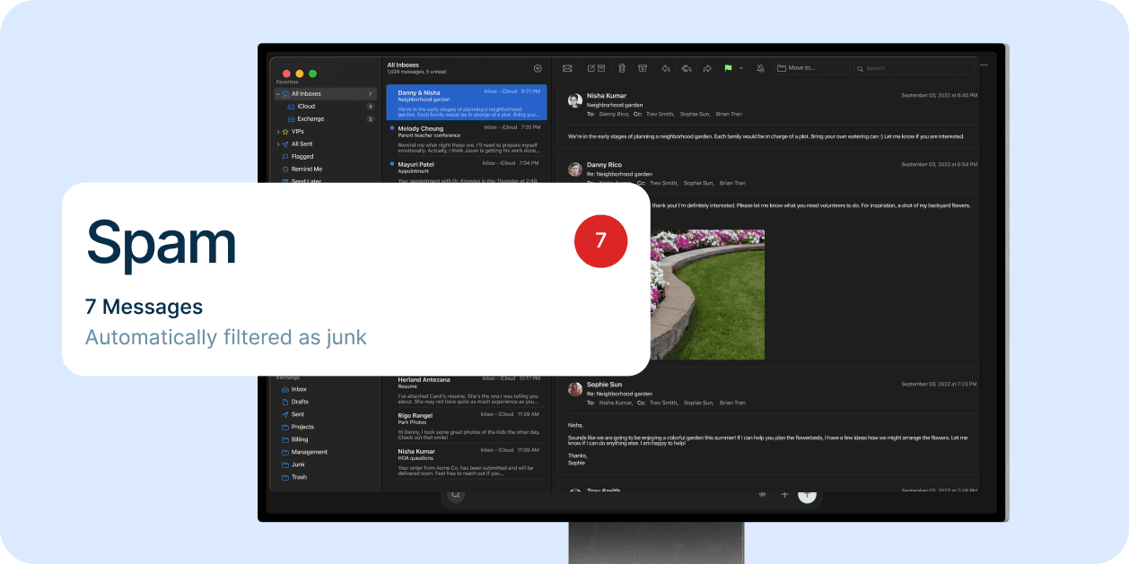Click the Exchange unread badge 3
The width and height of the screenshot is (1129, 564).
point(370,118)
